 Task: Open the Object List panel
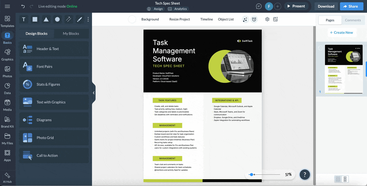point(226,19)
